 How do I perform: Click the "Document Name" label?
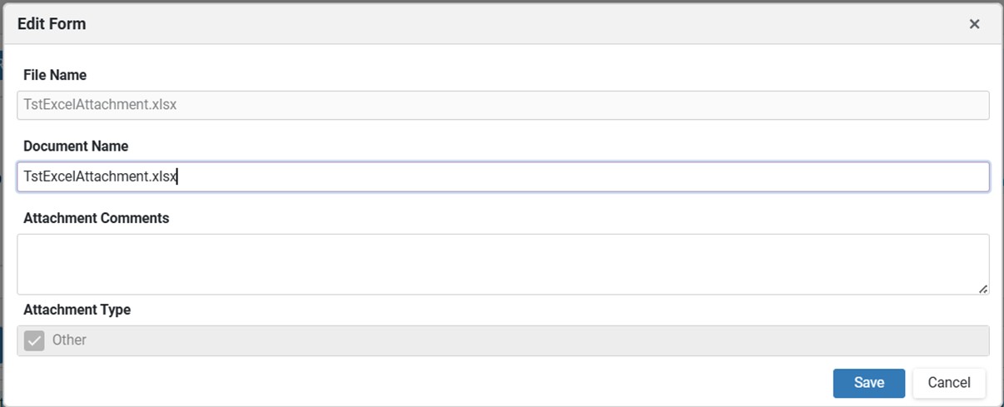76,146
